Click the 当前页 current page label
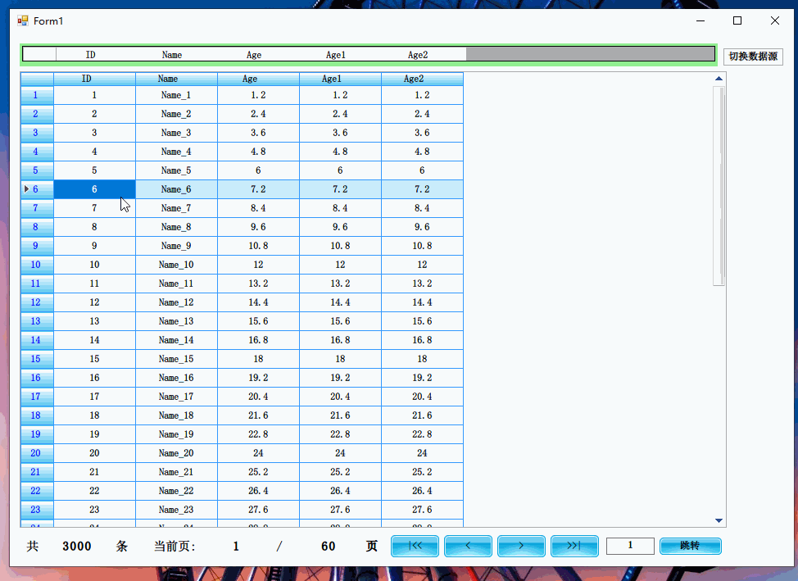The image size is (798, 581). tap(175, 547)
